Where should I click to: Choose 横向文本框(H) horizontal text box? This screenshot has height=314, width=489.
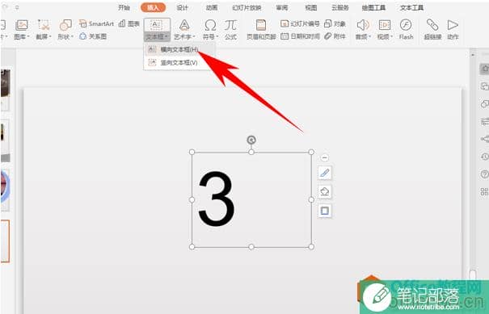pos(179,49)
